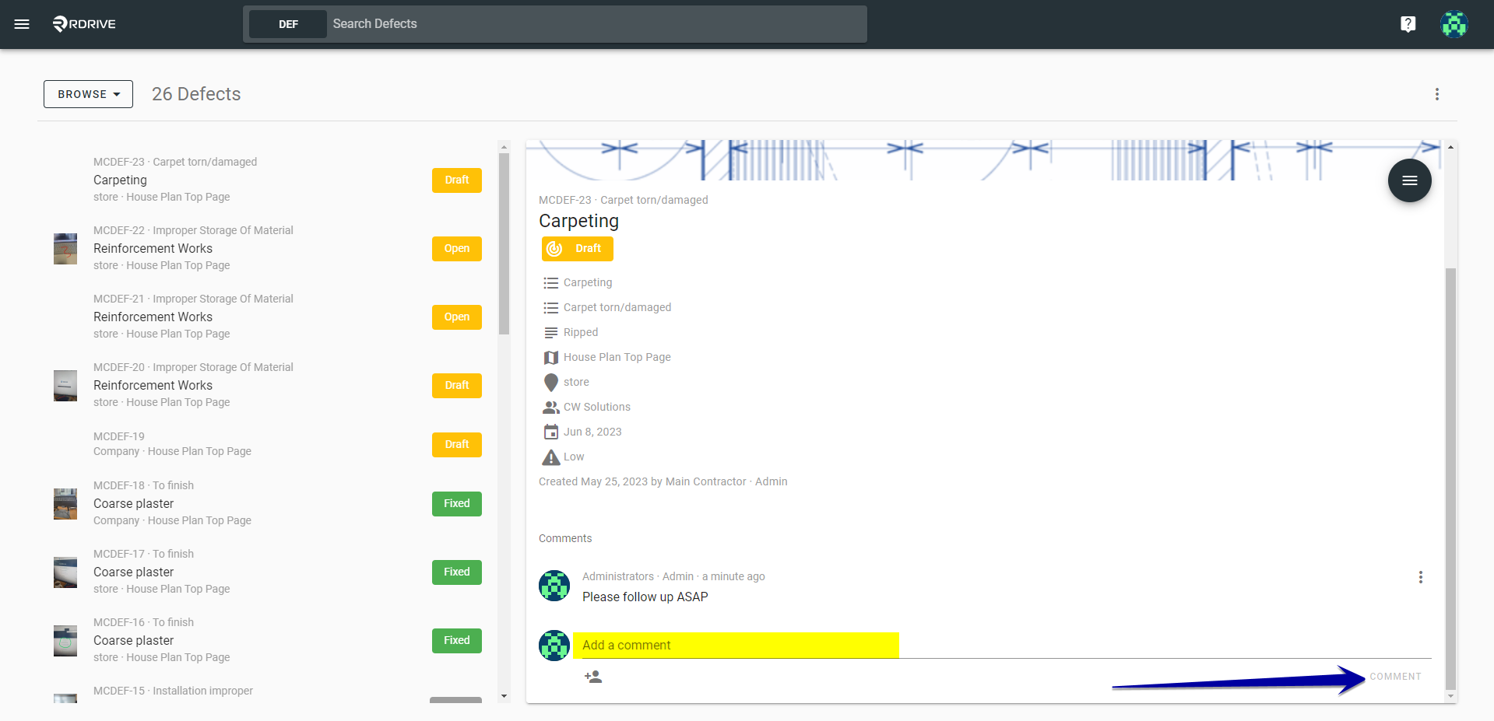Image resolution: width=1494 pixels, height=721 pixels.
Task: Select MCDEF-17 Coarse plaster row
Action: (267, 572)
